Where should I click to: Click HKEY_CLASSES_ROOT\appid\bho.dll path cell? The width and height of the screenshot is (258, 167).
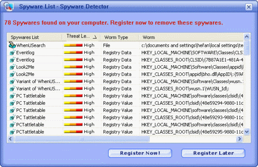192,74
